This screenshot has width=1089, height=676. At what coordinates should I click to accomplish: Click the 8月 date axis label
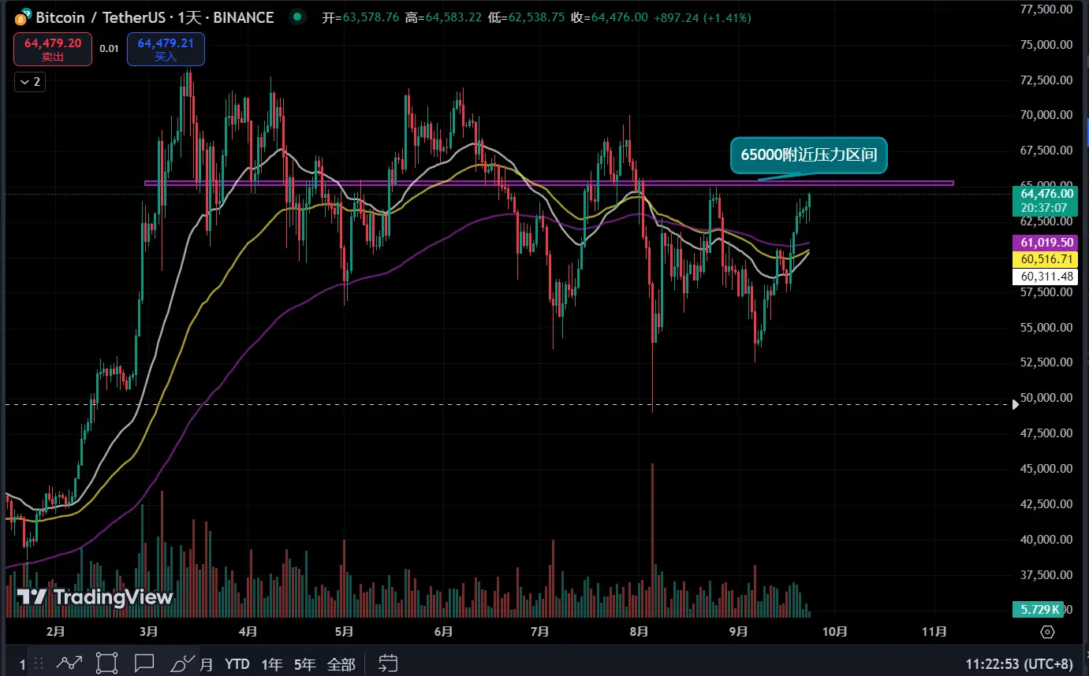coord(640,632)
